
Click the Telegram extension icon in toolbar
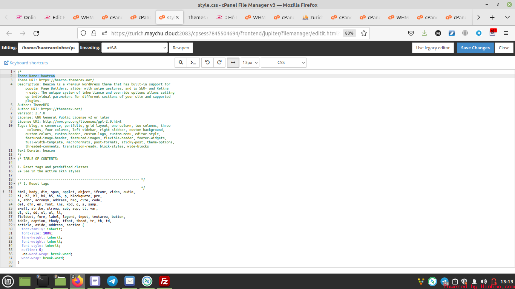click(x=479, y=33)
